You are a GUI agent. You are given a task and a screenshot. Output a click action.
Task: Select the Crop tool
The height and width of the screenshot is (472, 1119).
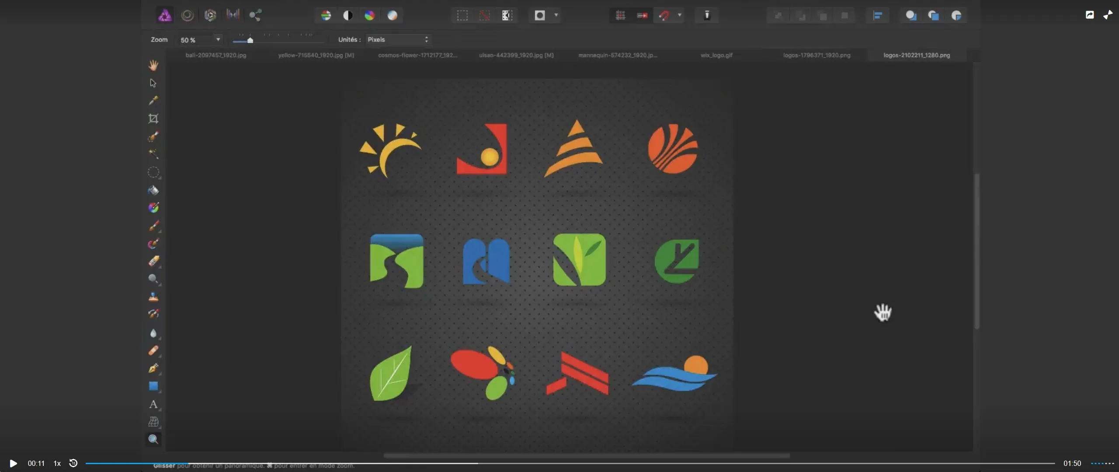[x=153, y=118]
